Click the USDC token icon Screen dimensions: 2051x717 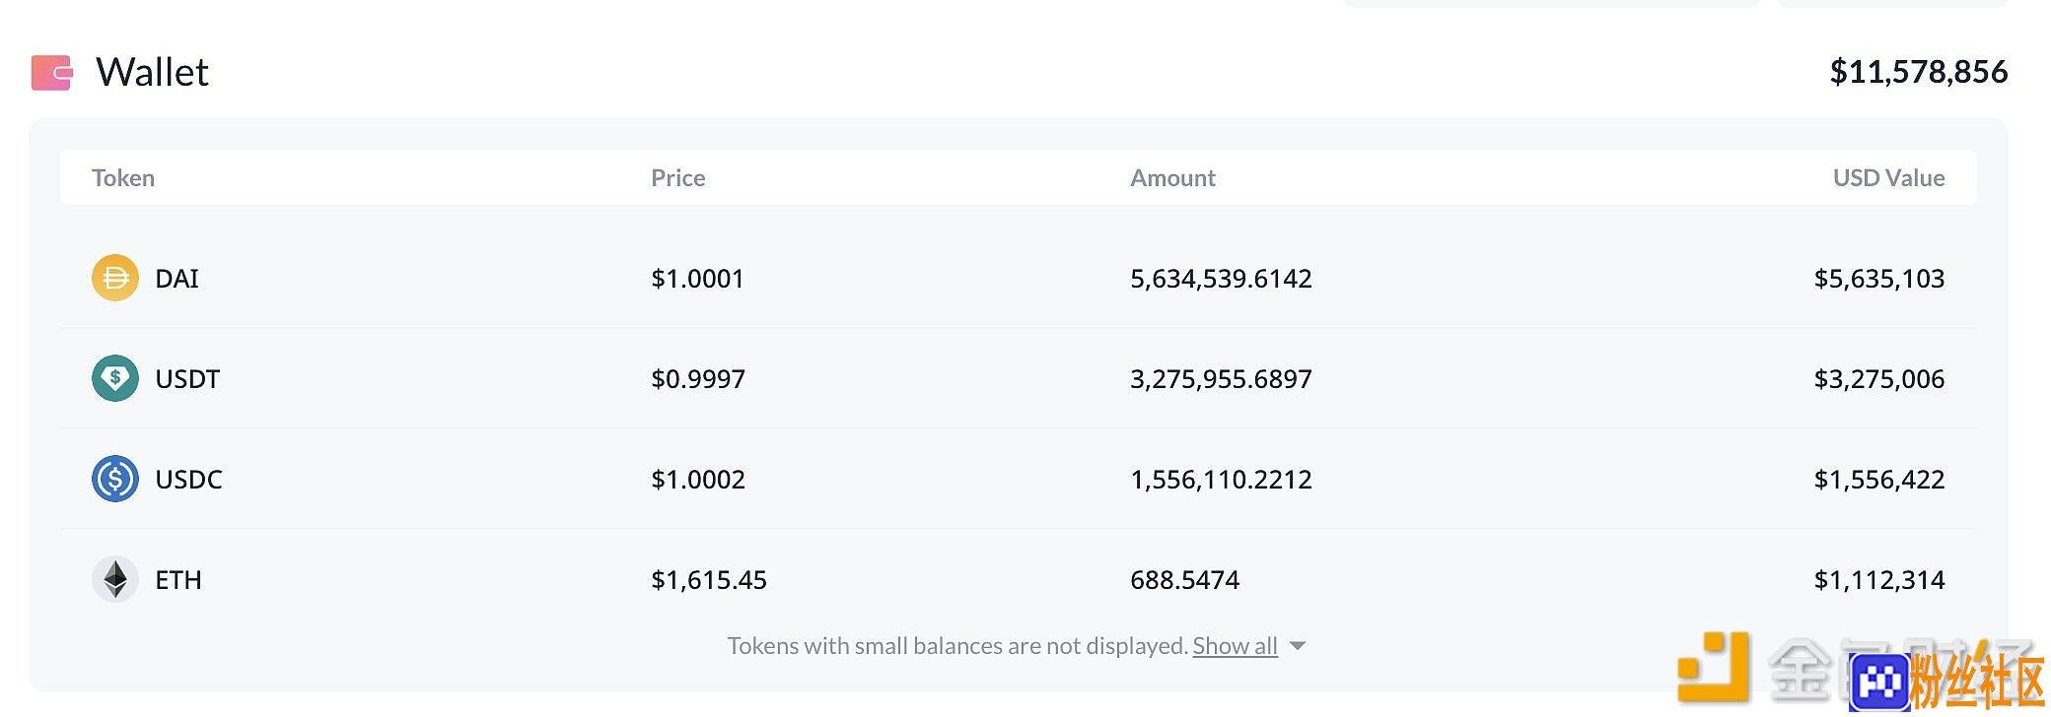[x=115, y=479]
